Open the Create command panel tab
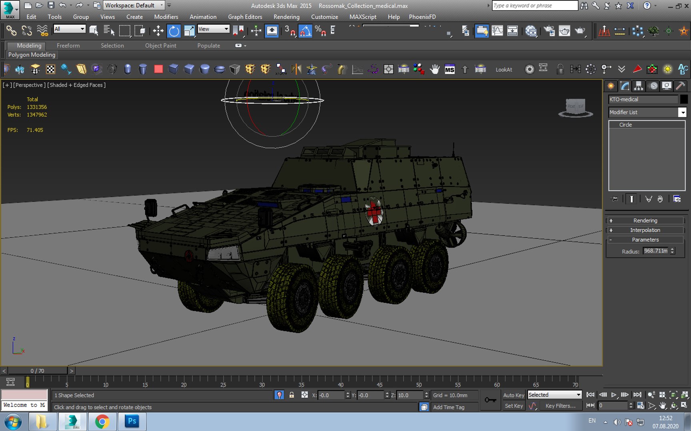691x431 pixels. pos(611,85)
